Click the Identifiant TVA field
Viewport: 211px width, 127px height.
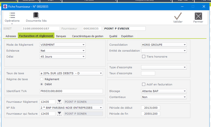(71, 91)
